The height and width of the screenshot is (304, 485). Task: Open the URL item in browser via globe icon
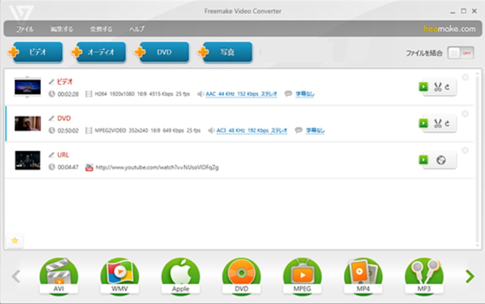441,160
